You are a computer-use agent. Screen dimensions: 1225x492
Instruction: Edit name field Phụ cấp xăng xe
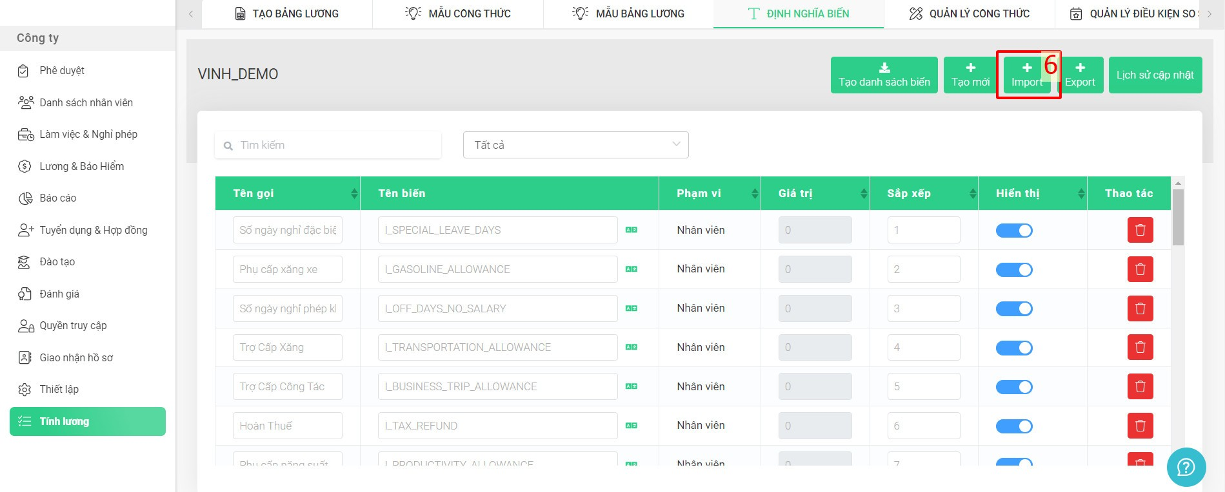coord(288,269)
